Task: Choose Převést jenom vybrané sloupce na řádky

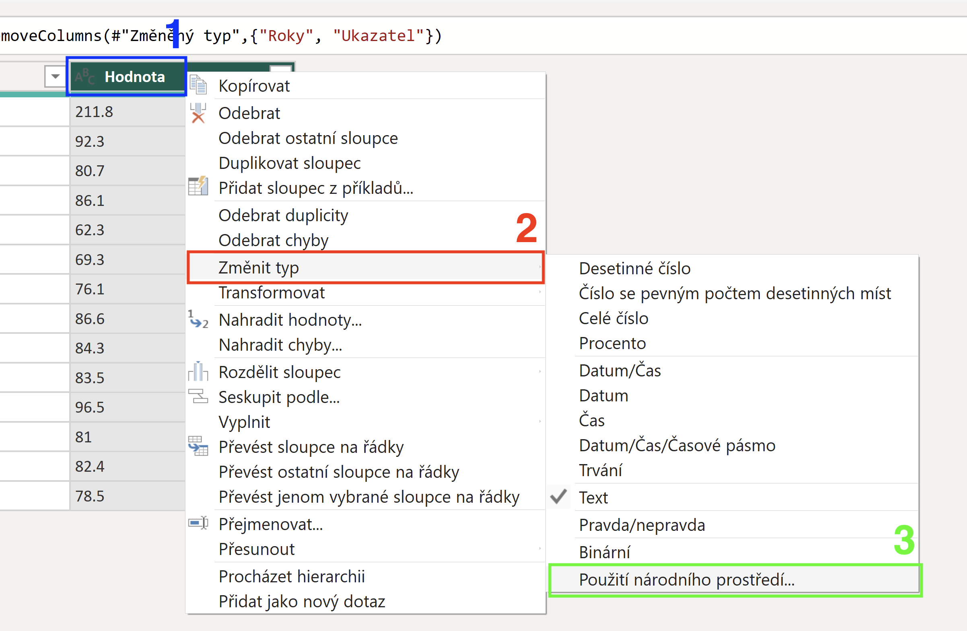Action: (365, 497)
